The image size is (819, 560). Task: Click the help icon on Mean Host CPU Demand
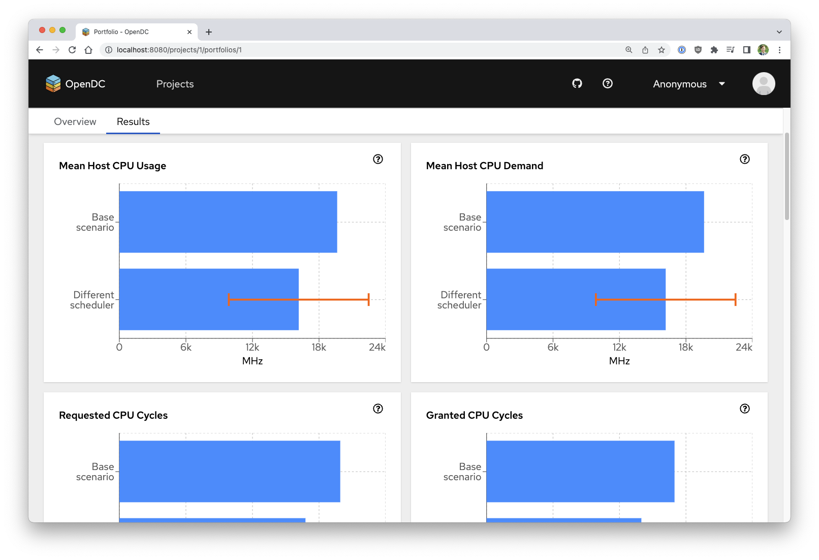[x=744, y=159]
